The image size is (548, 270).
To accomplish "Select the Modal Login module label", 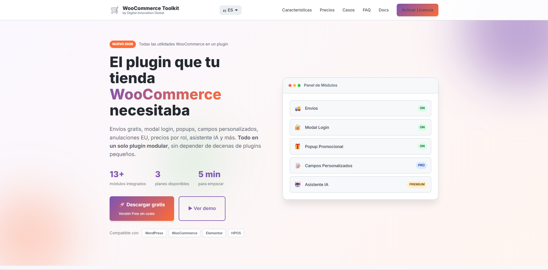I will [x=317, y=127].
